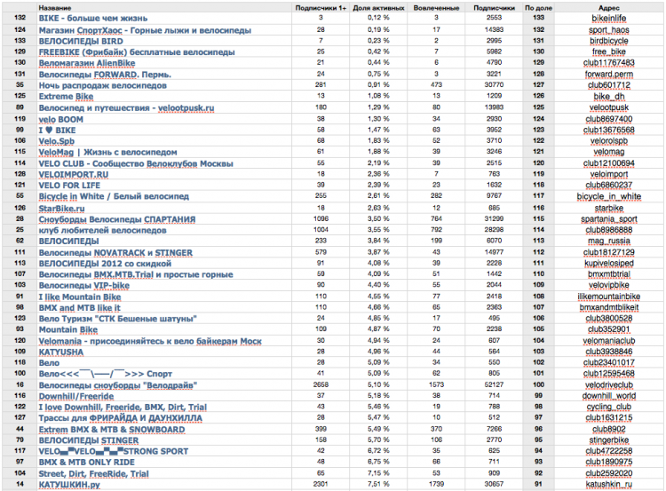Open Street, Dirt, FreeRide, Trial link
Screen dimensions: 666x491
coord(93,473)
